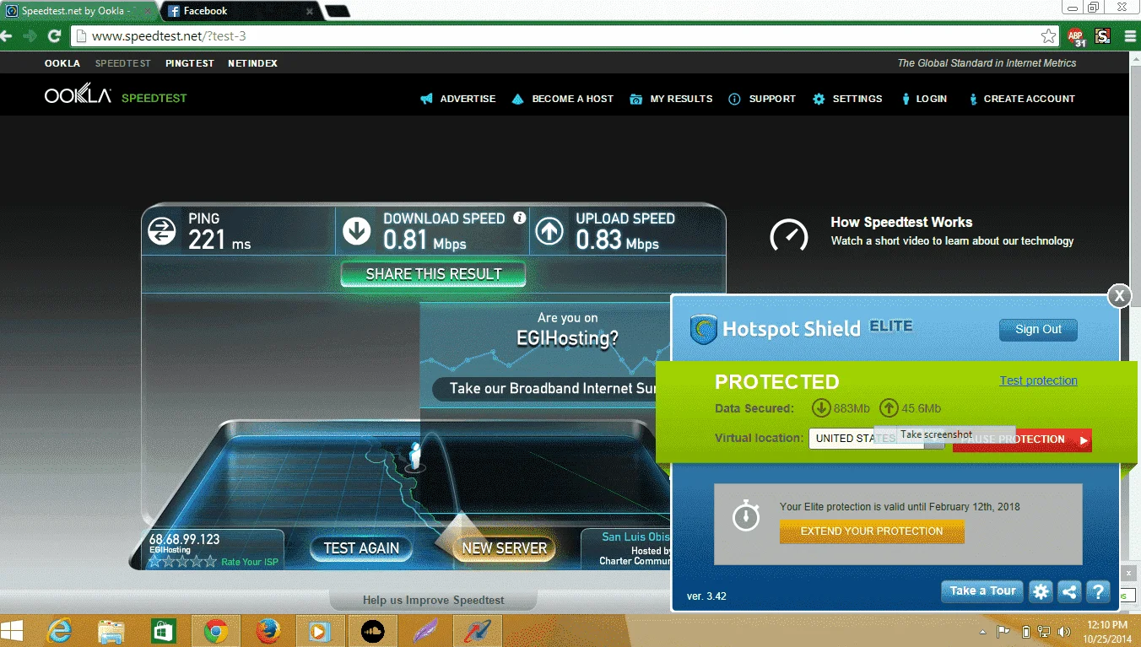Image resolution: width=1141 pixels, height=647 pixels.
Task: Bookmark this page with the star icon
Action: (1048, 36)
